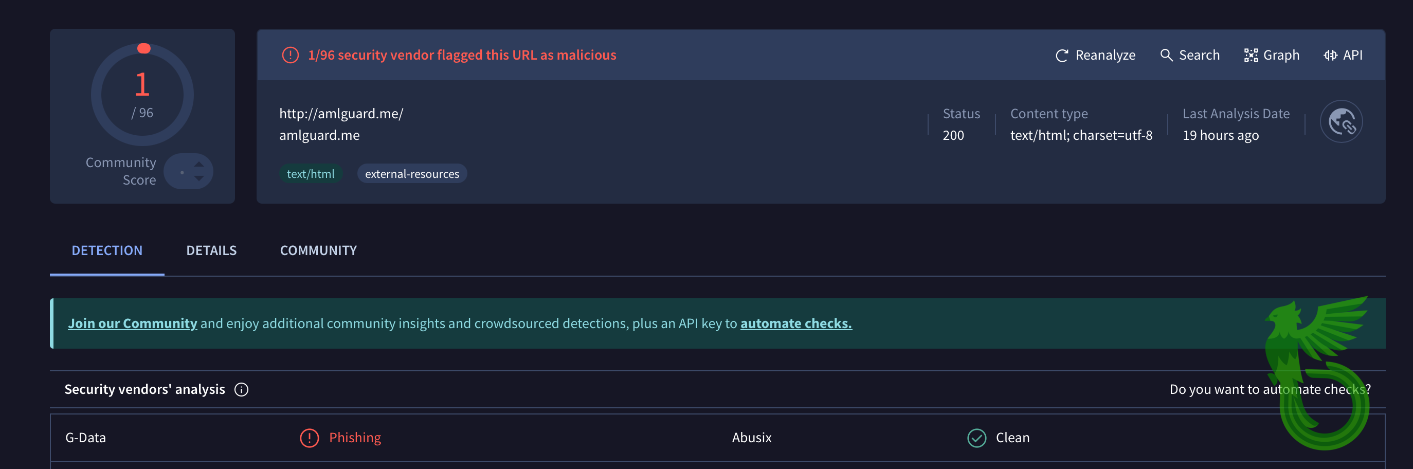The image size is (1413, 469).
Task: Downvote the community score arrow
Action: pyautogui.click(x=198, y=178)
